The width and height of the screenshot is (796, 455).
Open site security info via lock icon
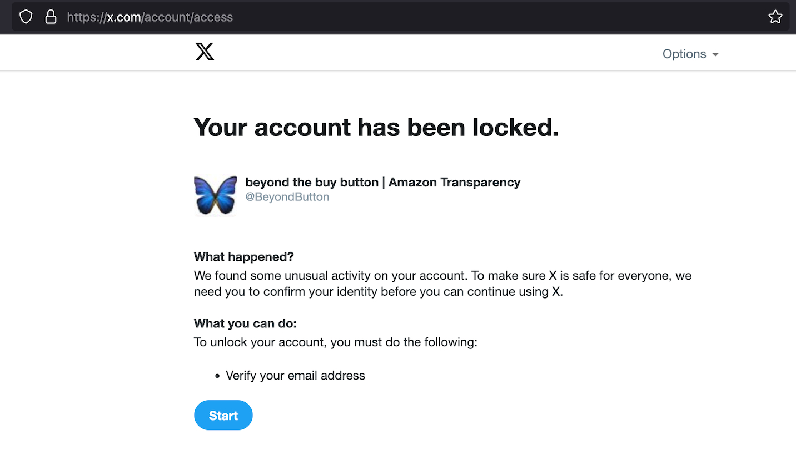tap(51, 17)
